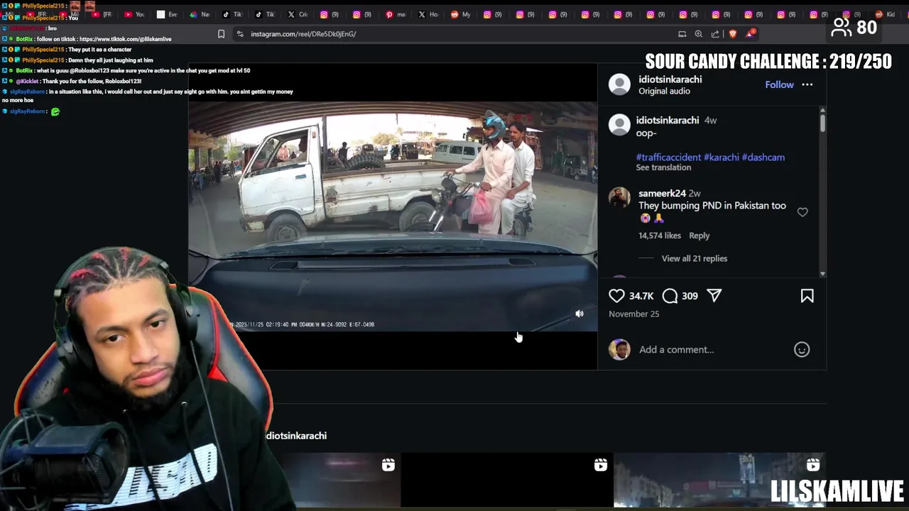This screenshot has width=909, height=511.
Task: View the 34.7K likes count
Action: tap(641, 296)
